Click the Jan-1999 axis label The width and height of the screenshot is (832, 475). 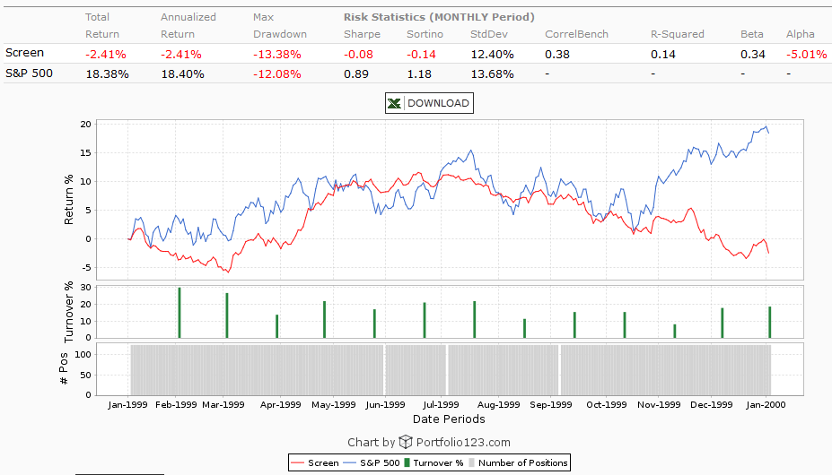click(127, 404)
